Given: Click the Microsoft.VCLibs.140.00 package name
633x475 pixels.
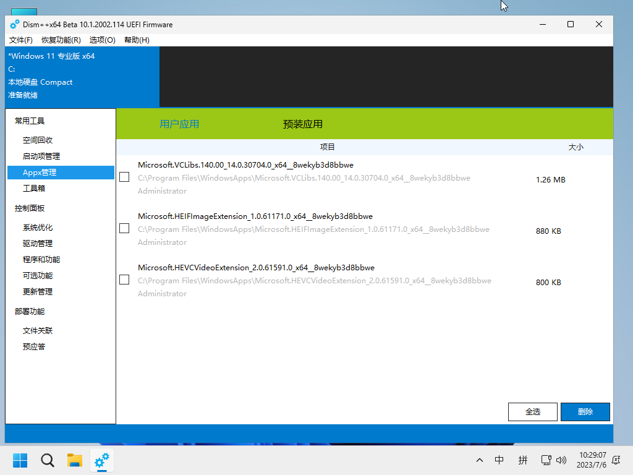Looking at the screenshot, I should [245, 165].
